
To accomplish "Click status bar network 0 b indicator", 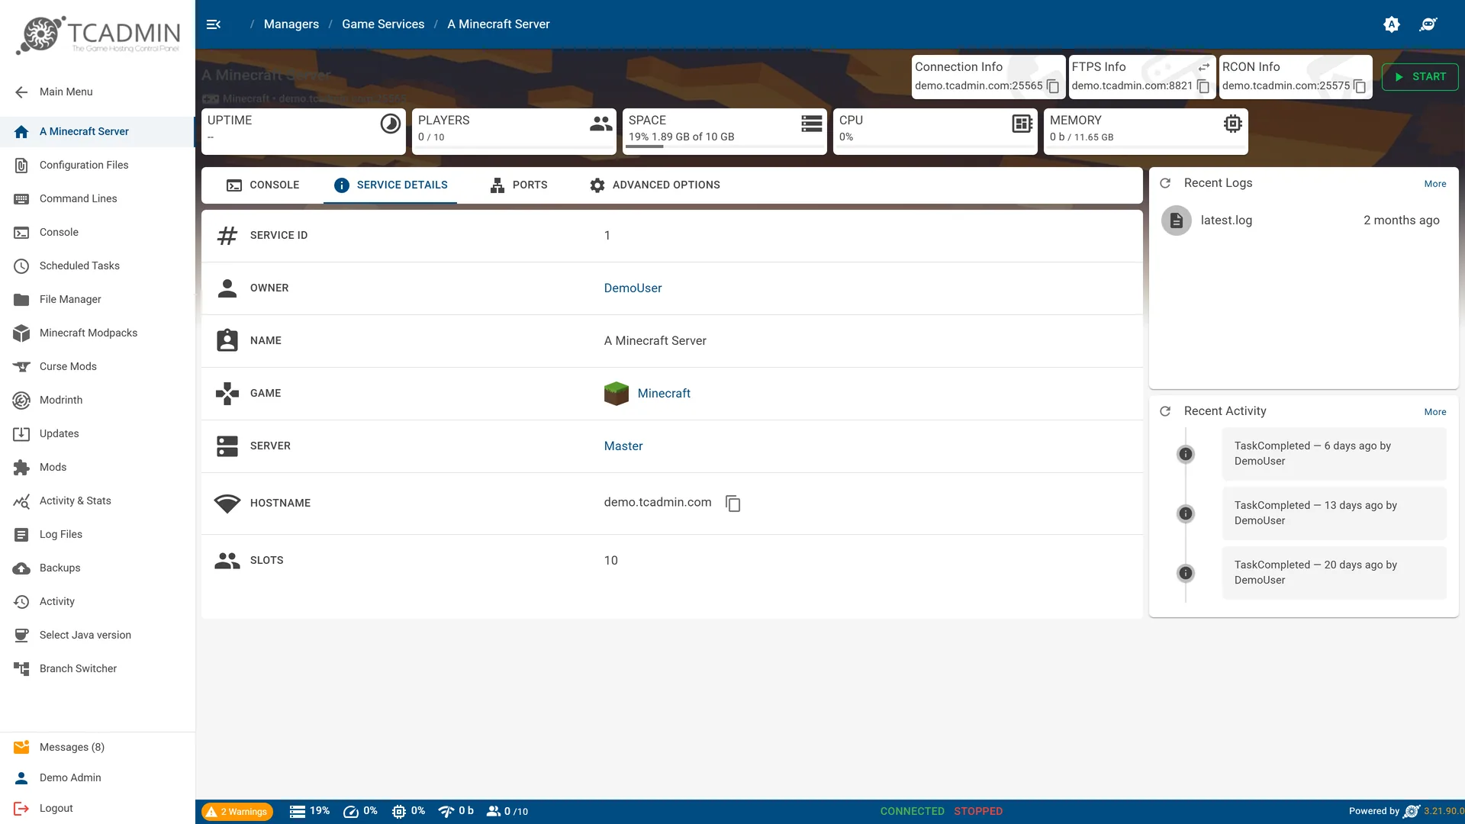I will click(x=456, y=811).
